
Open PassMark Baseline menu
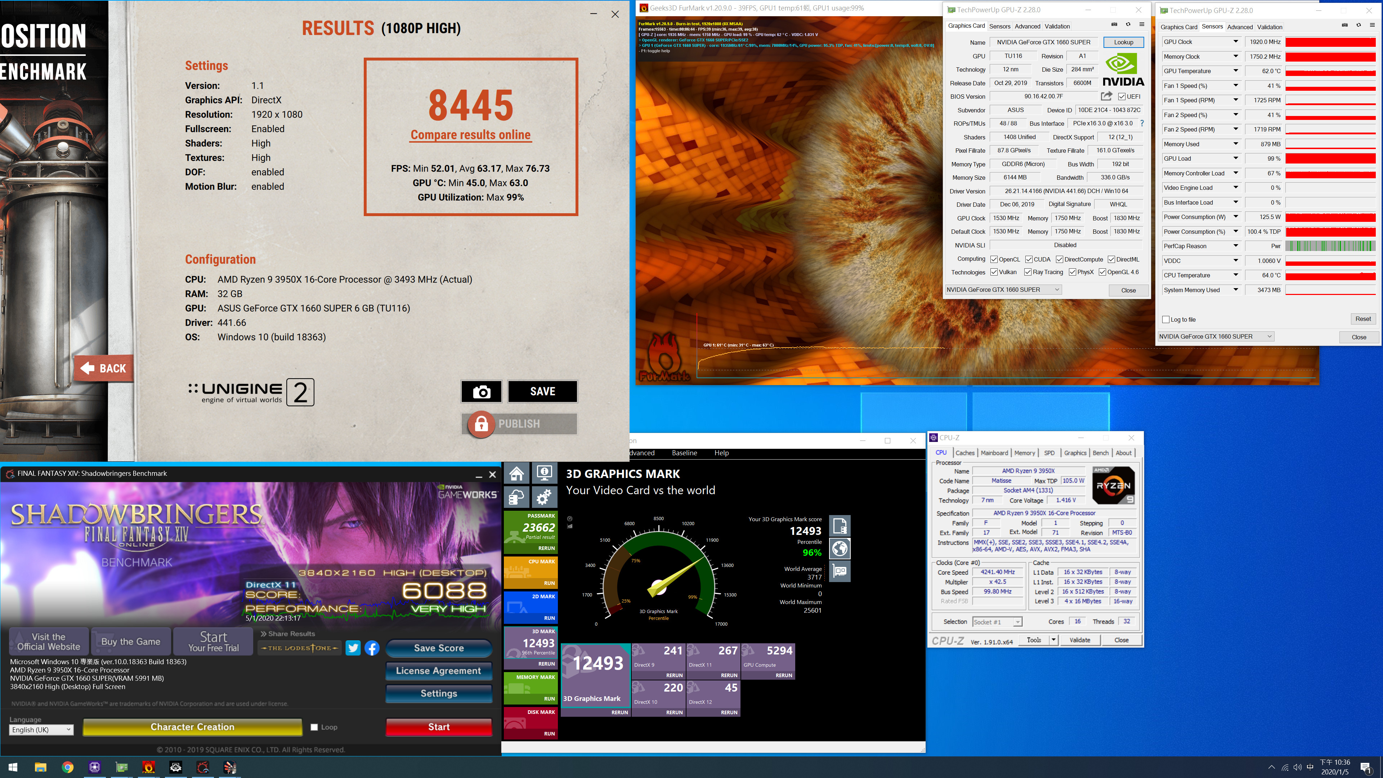point(684,453)
